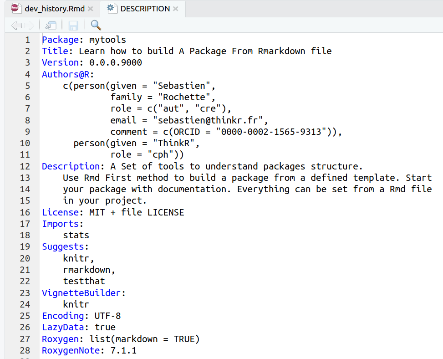Select the DESCRIPTION tab
The image size is (443, 359).
click(145, 9)
